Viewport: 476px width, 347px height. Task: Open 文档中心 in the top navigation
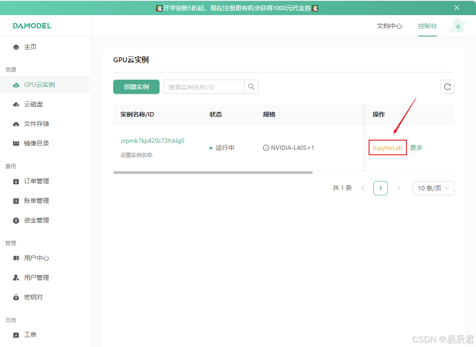pyautogui.click(x=389, y=26)
